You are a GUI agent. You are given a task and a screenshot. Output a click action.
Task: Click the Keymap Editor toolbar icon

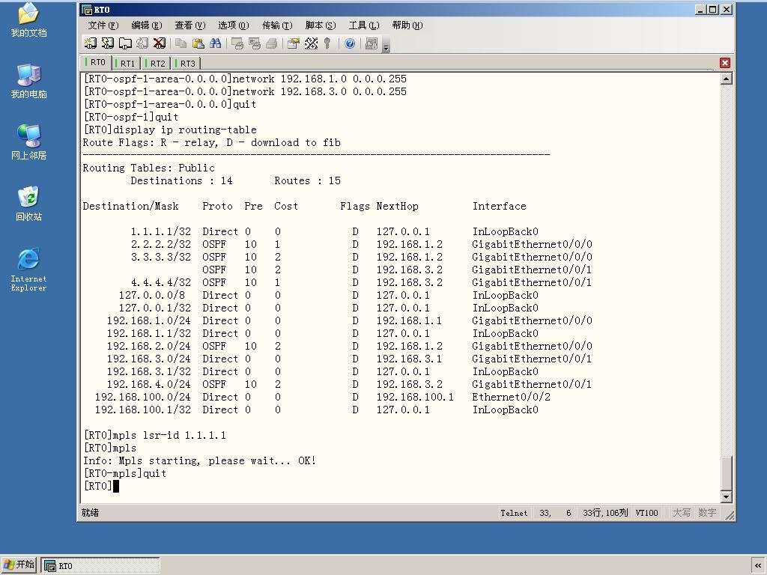(x=311, y=43)
